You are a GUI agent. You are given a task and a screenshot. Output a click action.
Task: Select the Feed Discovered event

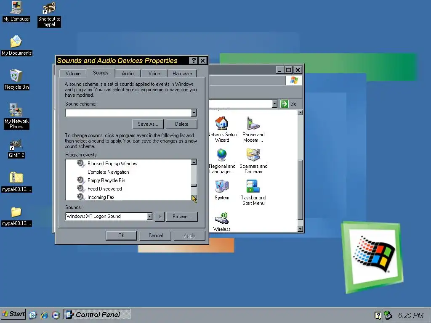pos(104,189)
